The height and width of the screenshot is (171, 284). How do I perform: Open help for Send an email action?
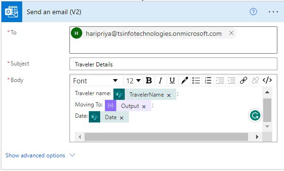[x=253, y=12]
